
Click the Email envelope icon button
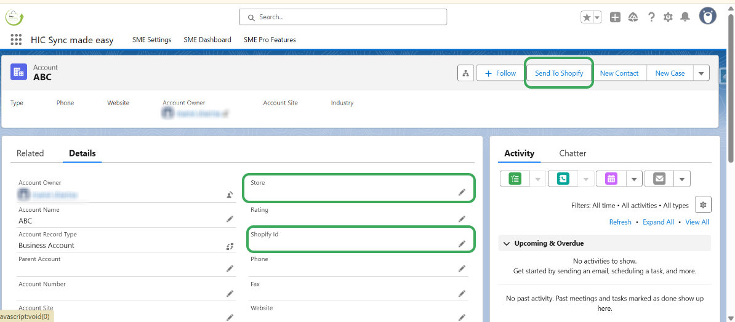[659, 179]
